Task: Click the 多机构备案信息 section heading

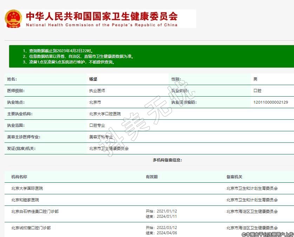Action: (167, 160)
